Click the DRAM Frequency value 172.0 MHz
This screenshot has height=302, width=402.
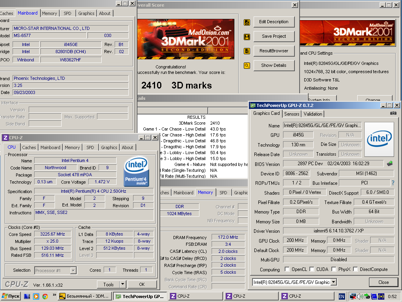coord(228,237)
